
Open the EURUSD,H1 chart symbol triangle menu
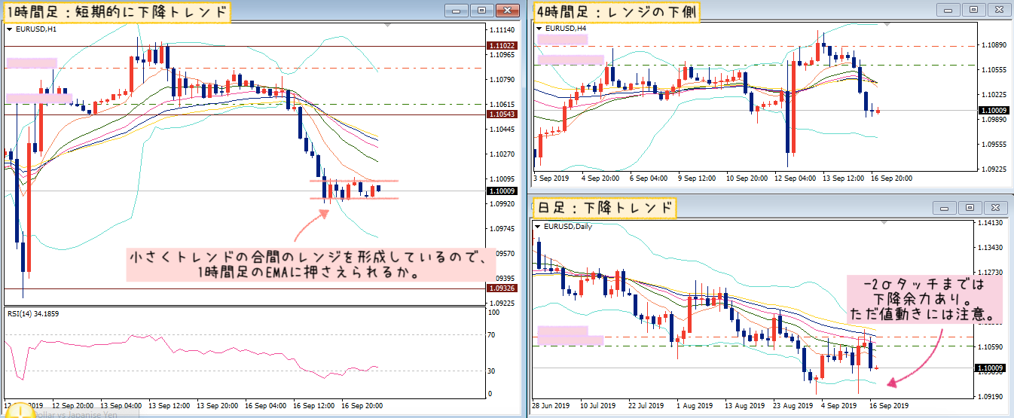pos(9,29)
